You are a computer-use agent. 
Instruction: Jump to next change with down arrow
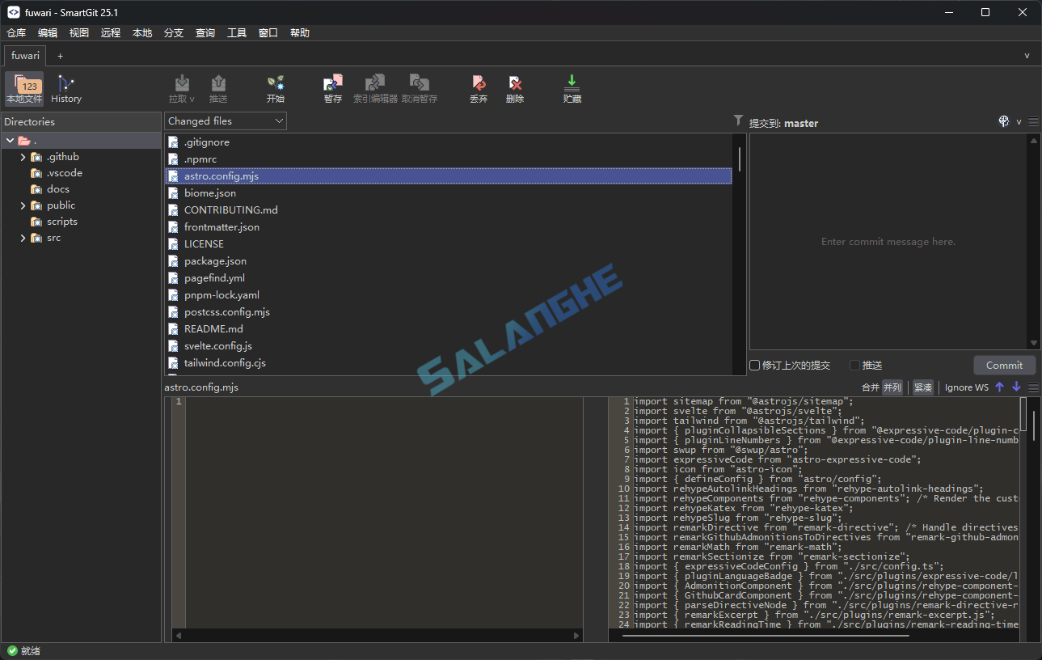pyautogui.click(x=1016, y=387)
